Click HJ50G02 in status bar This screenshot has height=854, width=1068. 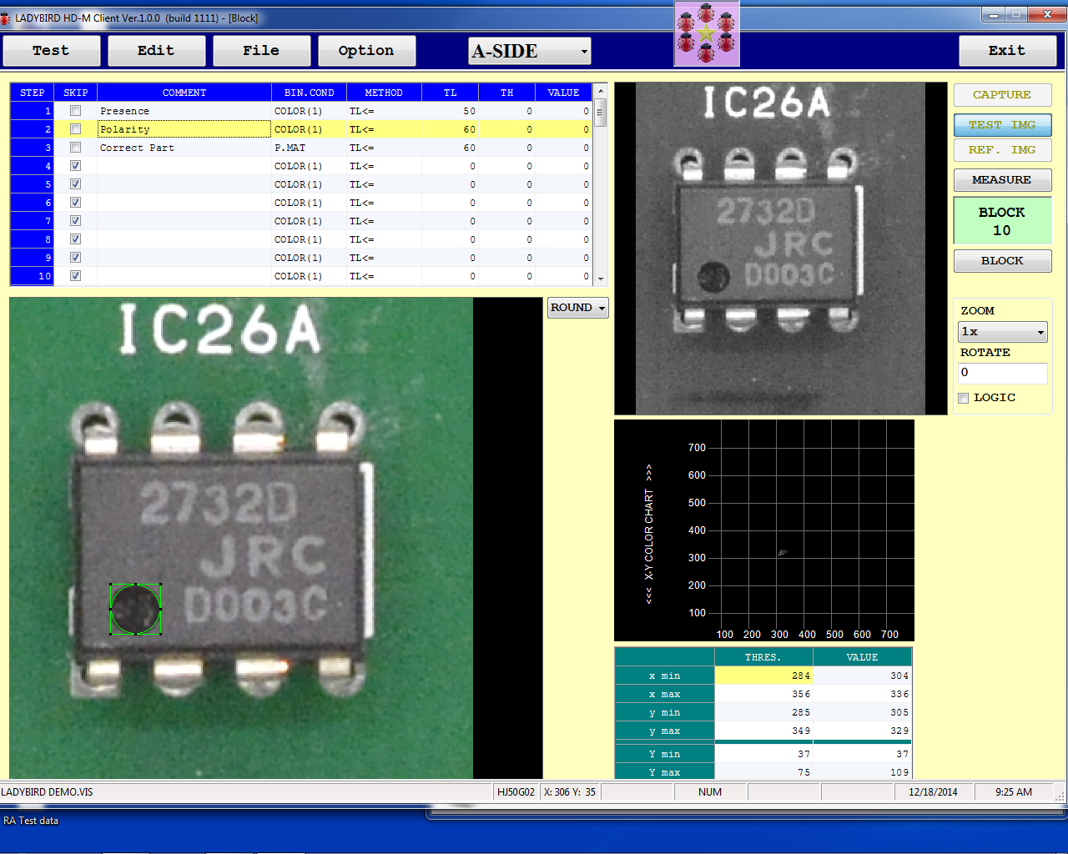(516, 792)
